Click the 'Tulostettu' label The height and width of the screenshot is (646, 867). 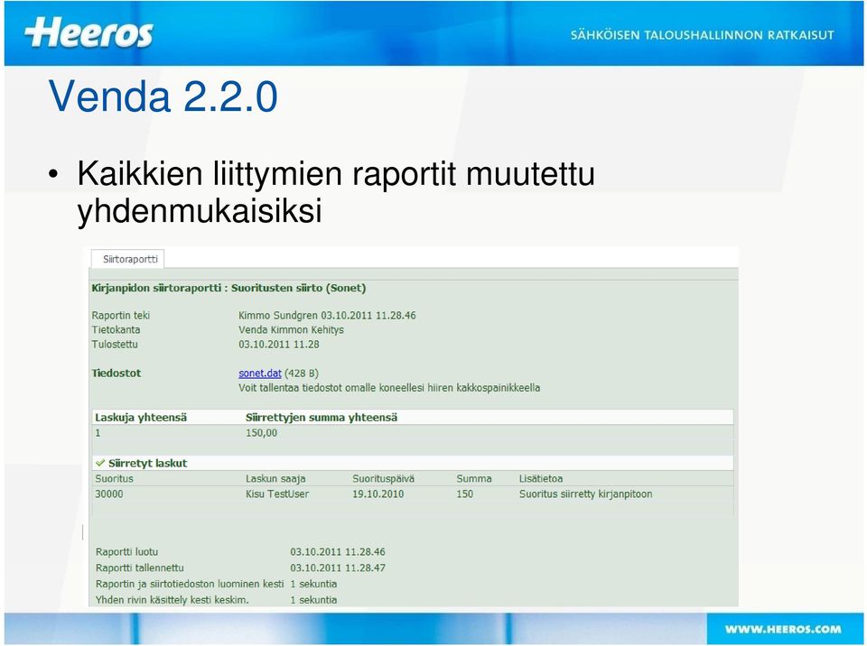coord(115,345)
